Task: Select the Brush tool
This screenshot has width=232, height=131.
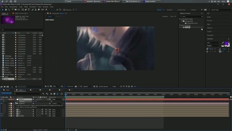Action: [33, 10]
